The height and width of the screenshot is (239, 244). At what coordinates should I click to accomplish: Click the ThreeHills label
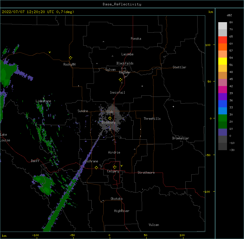pyautogui.click(x=152, y=119)
